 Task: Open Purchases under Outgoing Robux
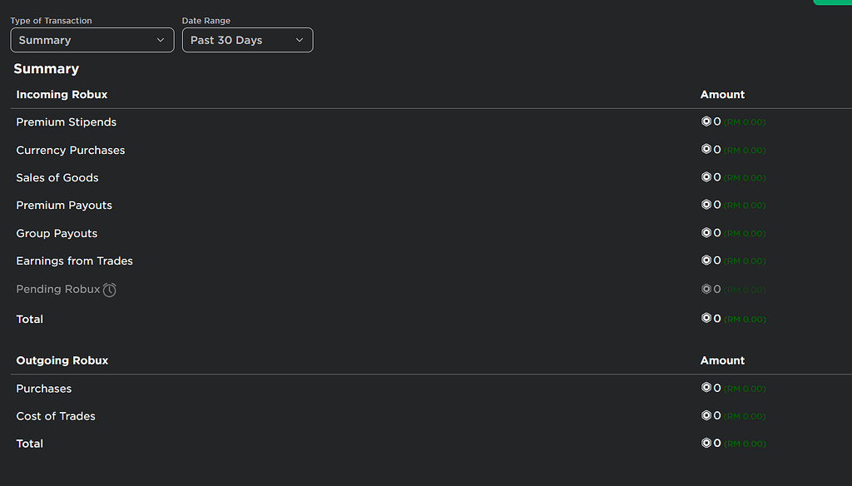pyautogui.click(x=44, y=389)
